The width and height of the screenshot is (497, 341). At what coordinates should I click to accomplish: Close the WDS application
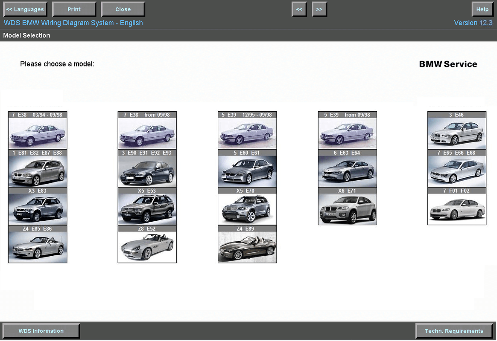[x=123, y=9]
